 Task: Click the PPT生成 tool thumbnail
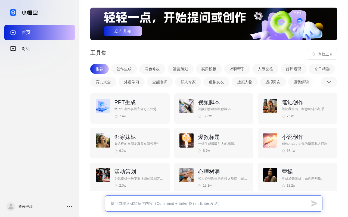click(x=103, y=106)
